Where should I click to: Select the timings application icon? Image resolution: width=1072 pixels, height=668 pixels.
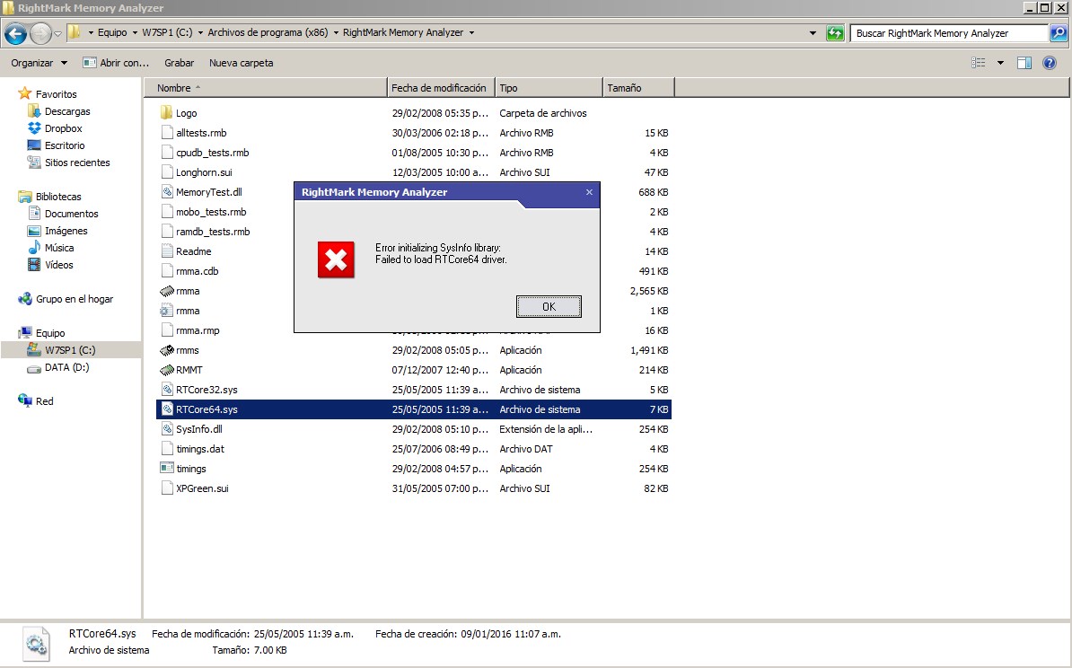[166, 469]
